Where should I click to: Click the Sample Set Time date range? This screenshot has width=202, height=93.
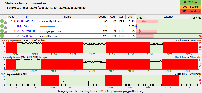pyautogui.click(x=58, y=8)
